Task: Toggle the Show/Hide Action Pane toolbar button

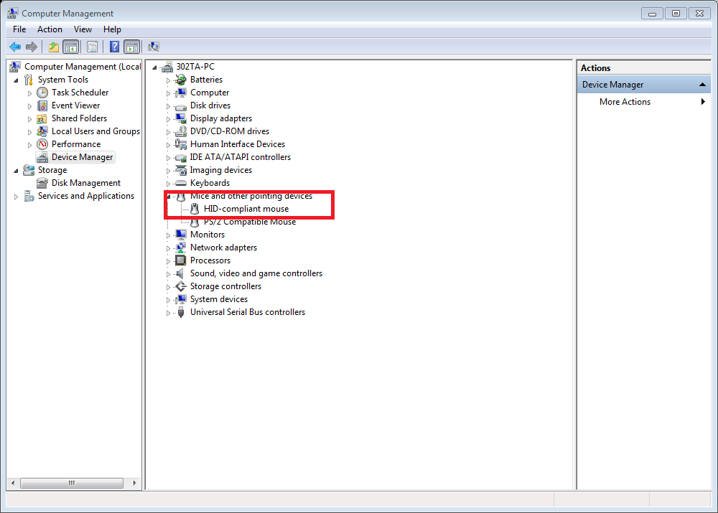Action: pos(131,47)
